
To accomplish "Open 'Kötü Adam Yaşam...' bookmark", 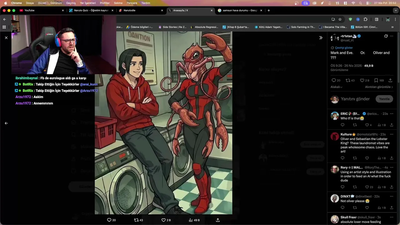I will [268, 27].
